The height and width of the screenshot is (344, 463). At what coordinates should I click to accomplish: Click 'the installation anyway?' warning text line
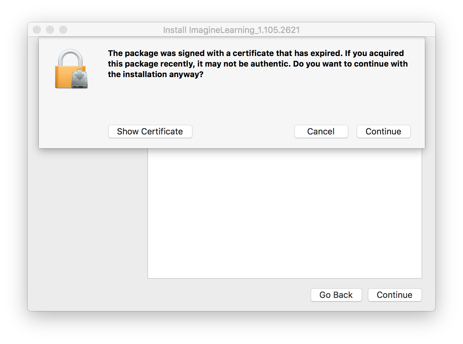tap(156, 74)
